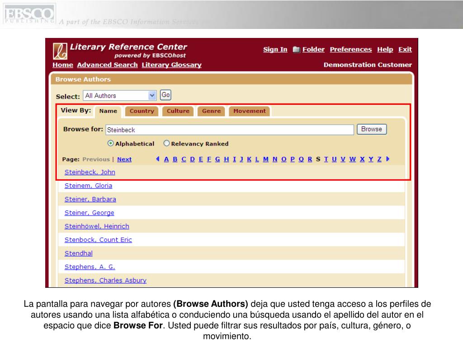Open the Steinem, Gloria author profile
This screenshot has height=347, width=463.
coord(88,186)
